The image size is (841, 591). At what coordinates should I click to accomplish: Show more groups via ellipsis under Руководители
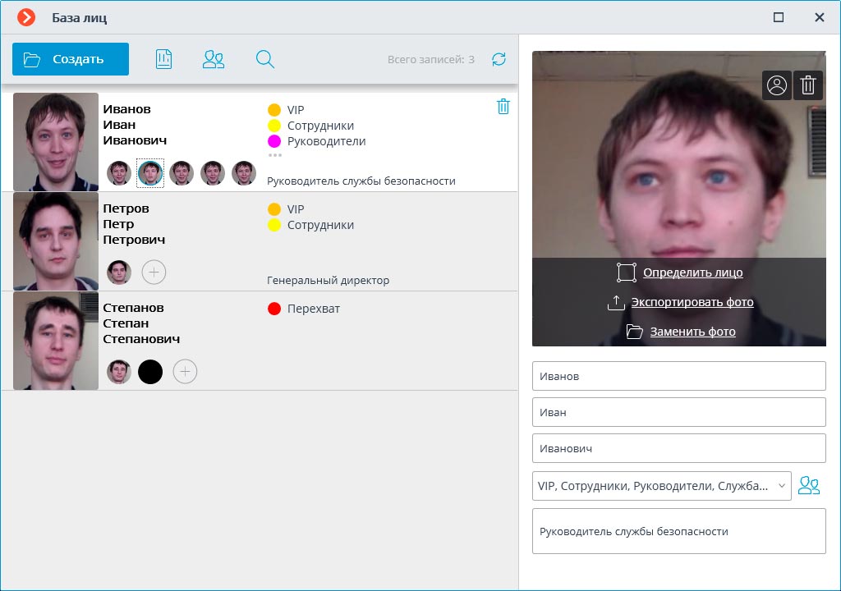click(274, 155)
